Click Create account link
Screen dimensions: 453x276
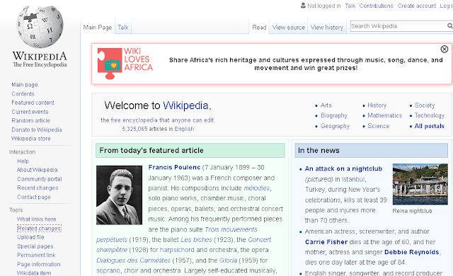(417, 6)
